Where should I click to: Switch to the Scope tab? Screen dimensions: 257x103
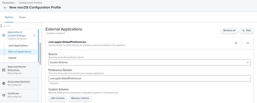tap(22, 17)
